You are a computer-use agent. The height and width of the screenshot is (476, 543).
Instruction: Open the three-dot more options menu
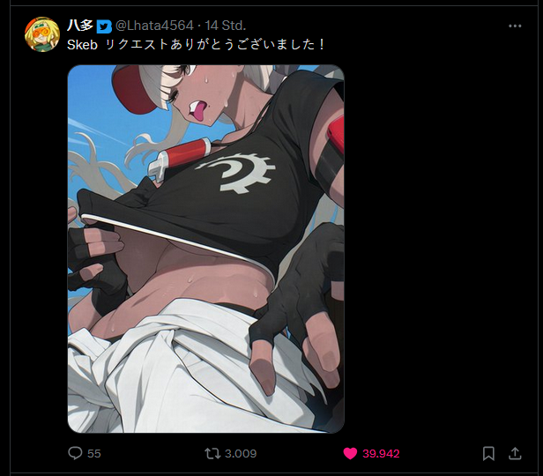click(515, 26)
